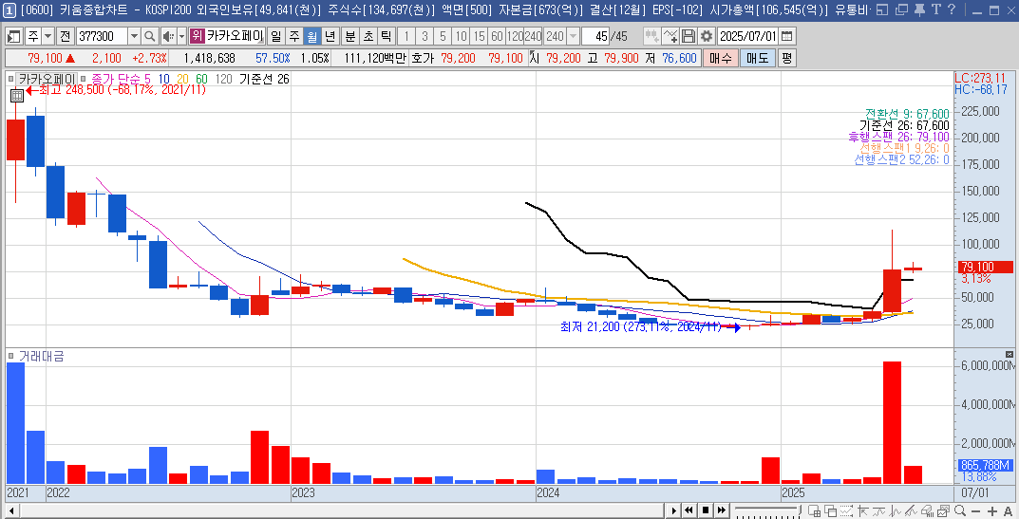
Task: Select the monthly (월) period tab
Action: pos(312,36)
